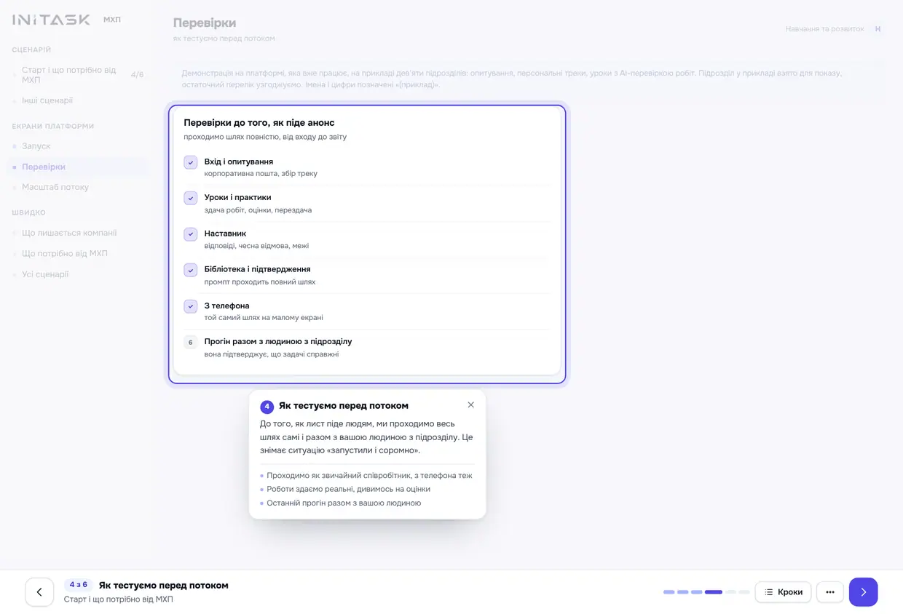Click the number 6 badge beside «Прогін разом з людиною»
Image resolution: width=903 pixels, height=614 pixels.
pos(191,342)
